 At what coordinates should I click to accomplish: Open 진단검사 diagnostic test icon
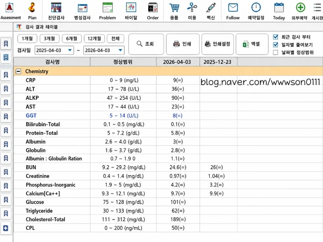point(56,8)
